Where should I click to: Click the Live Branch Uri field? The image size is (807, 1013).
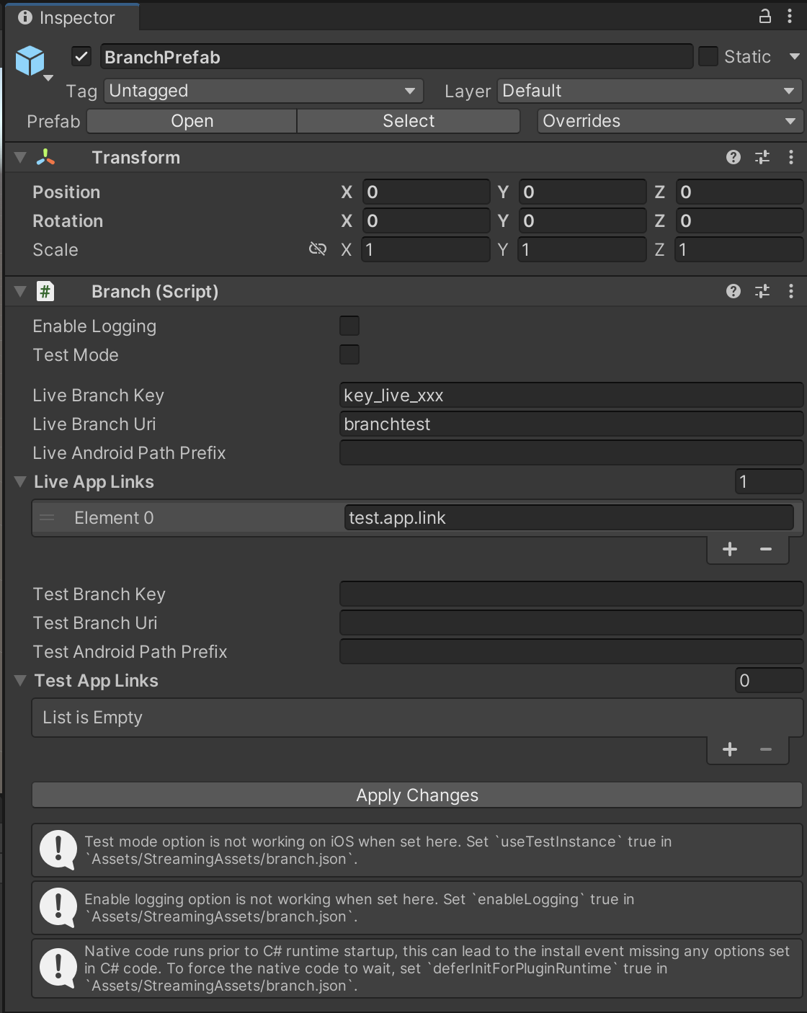pos(571,424)
